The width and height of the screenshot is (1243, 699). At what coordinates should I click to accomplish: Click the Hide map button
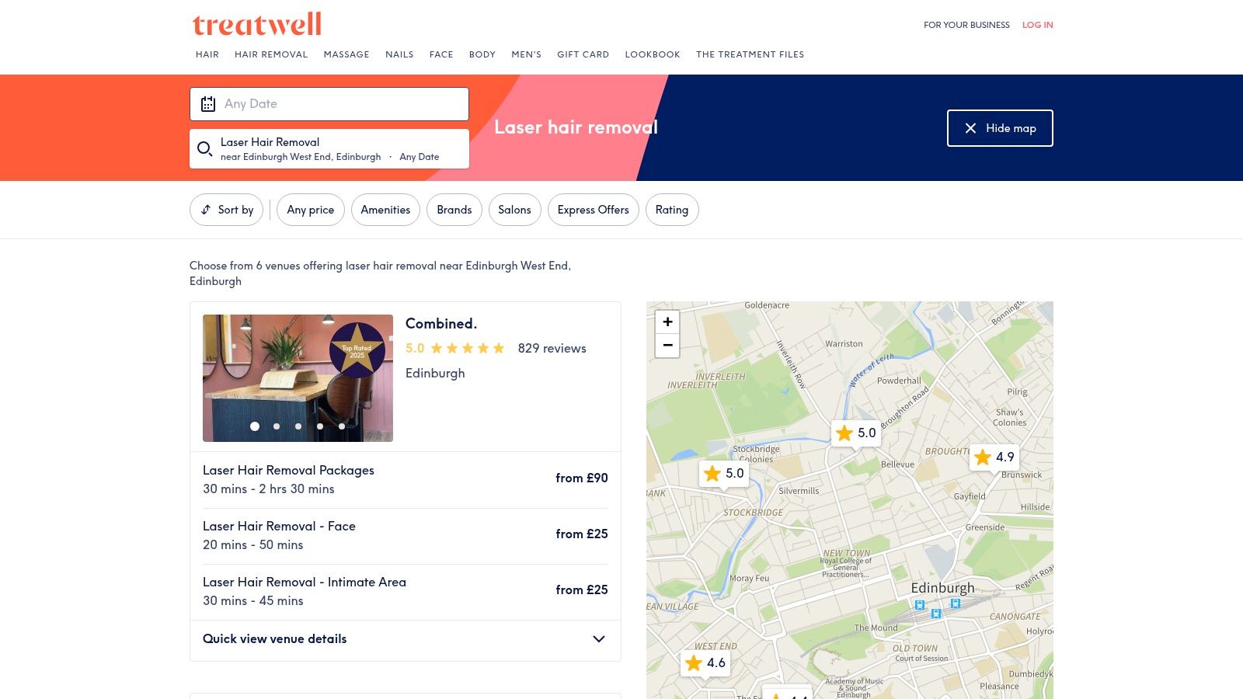click(x=1000, y=128)
